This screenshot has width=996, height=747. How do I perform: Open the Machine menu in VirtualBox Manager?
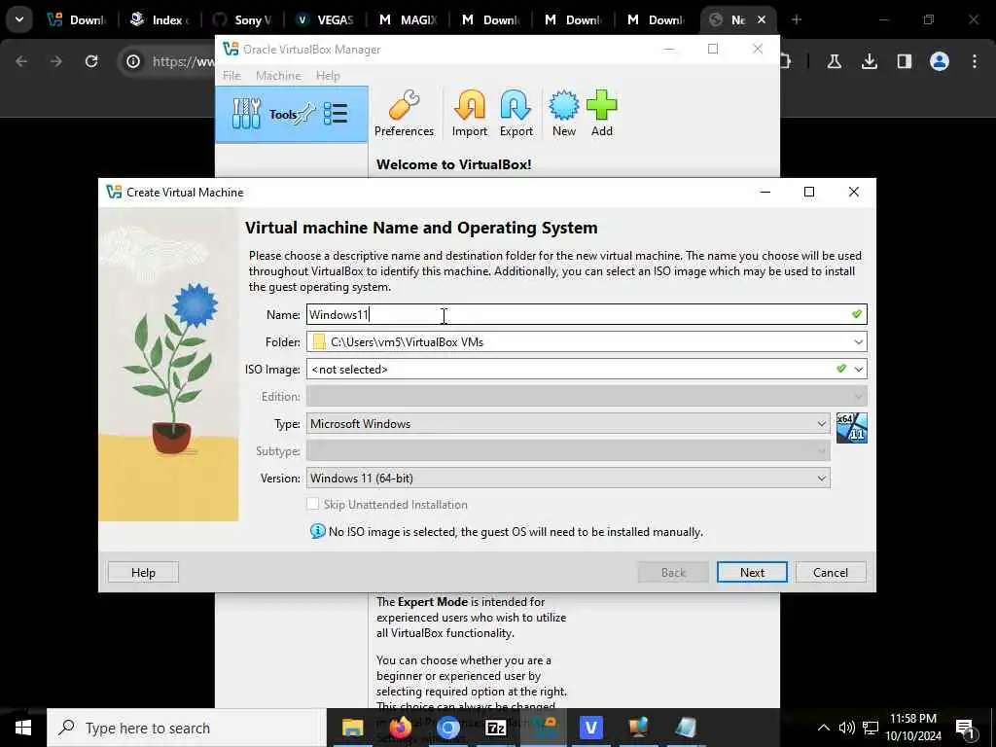278,76
